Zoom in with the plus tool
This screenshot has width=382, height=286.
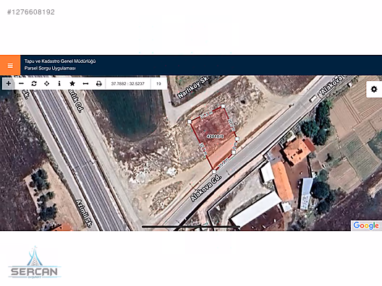9,84
